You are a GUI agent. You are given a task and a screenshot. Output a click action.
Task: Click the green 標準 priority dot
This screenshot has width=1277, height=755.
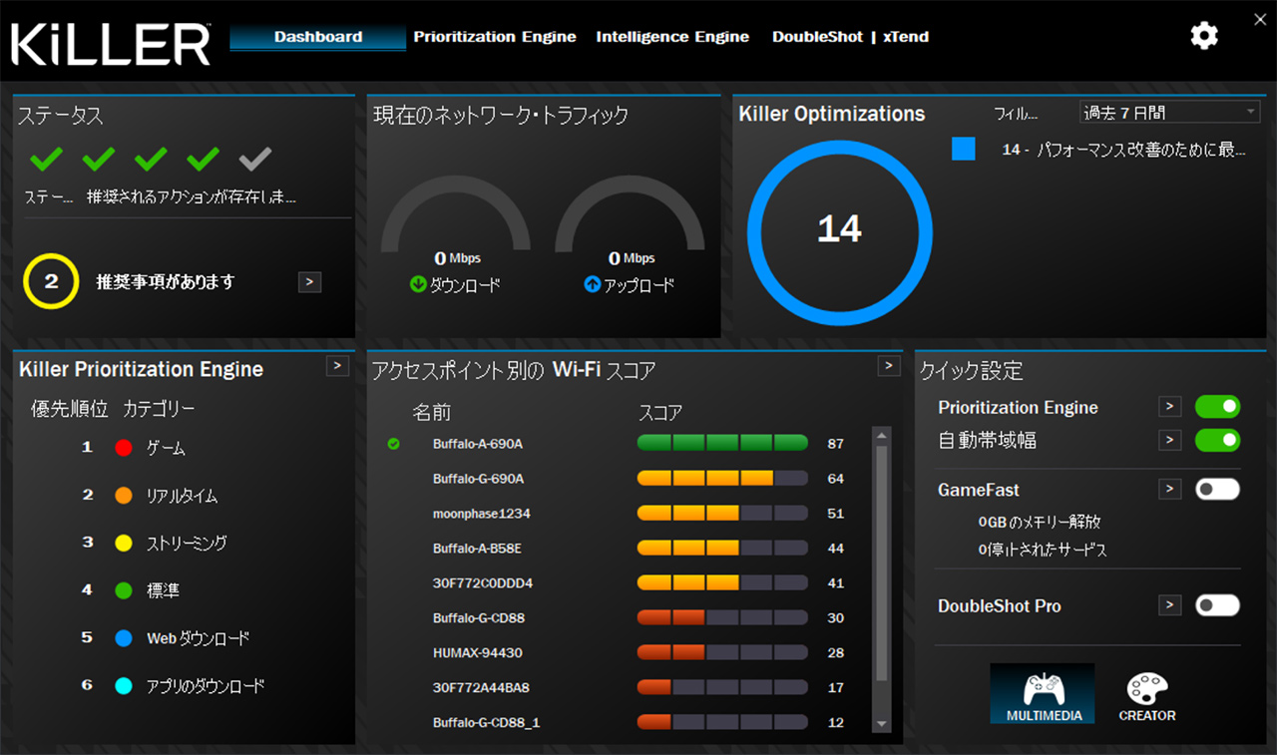point(124,590)
